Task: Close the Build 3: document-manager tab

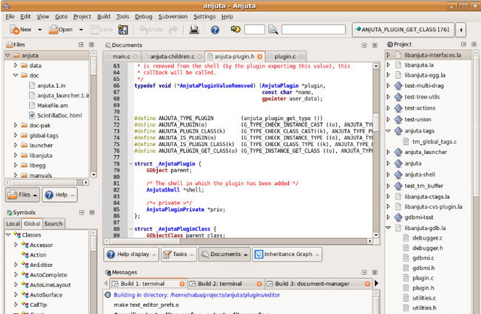Action: coord(367,284)
